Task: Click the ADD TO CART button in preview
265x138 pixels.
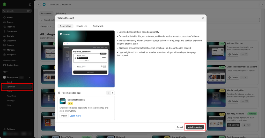Action: coord(90,72)
